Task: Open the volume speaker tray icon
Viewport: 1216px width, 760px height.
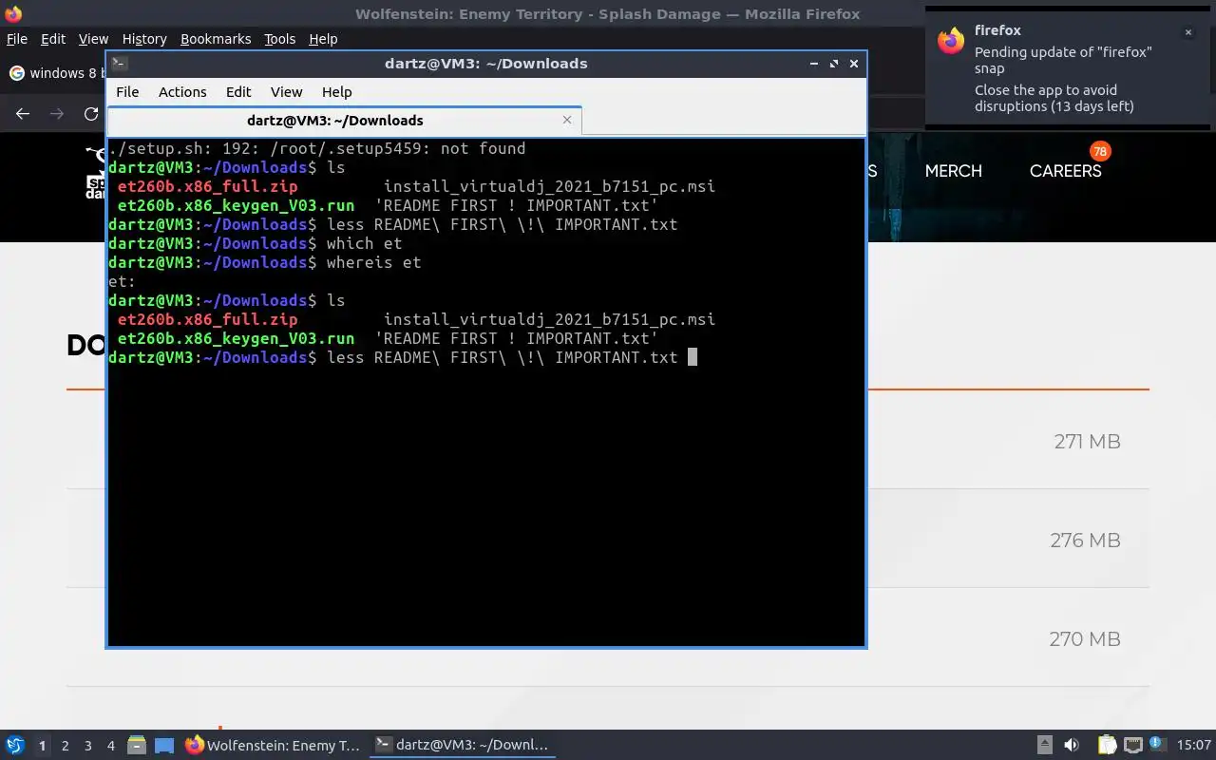Action: point(1072,746)
